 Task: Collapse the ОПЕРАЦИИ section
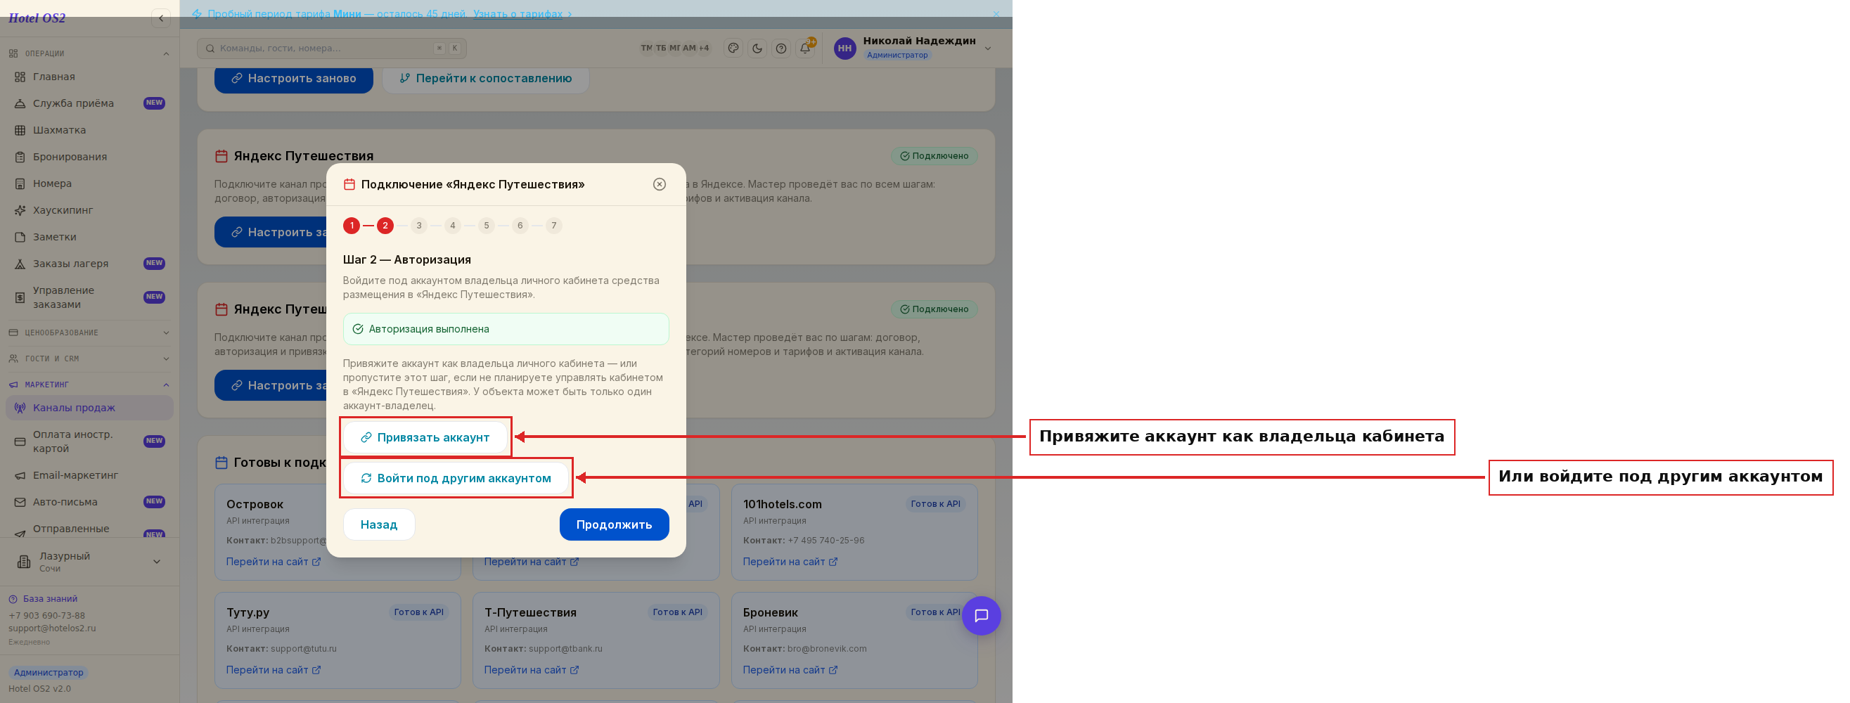tap(90, 53)
